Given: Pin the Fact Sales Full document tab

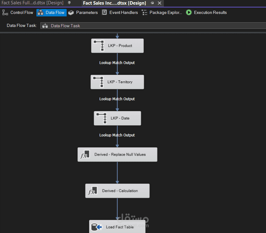Looking at the screenshot, I should click(x=69, y=3).
